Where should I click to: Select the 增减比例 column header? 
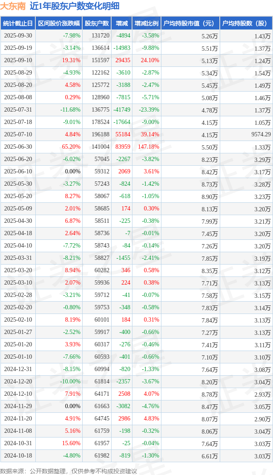(147, 23)
